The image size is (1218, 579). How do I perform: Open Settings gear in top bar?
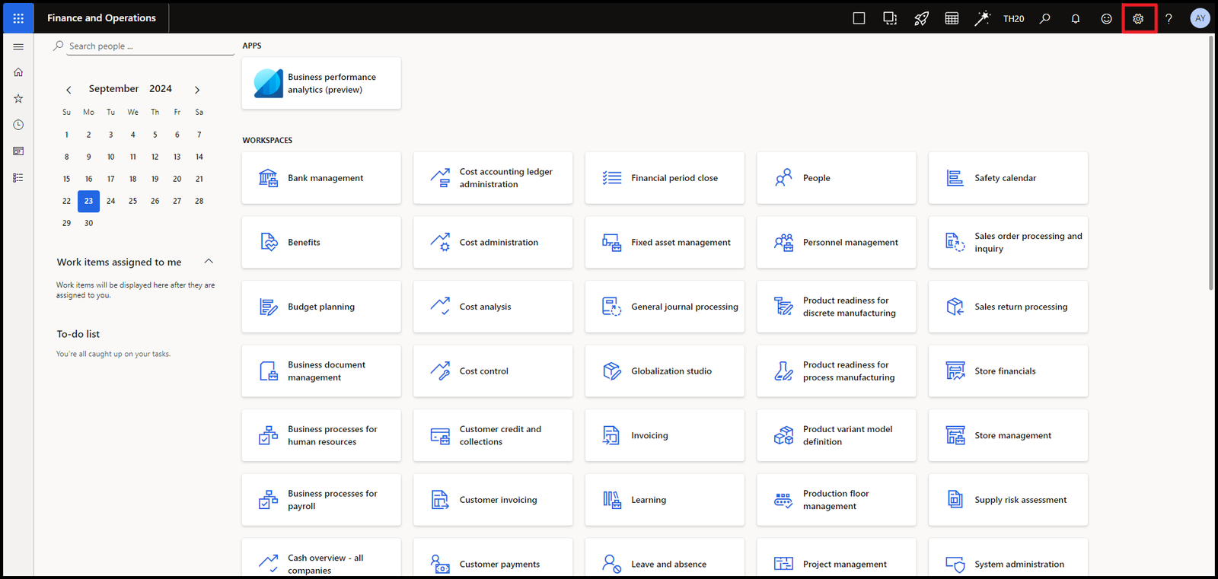[x=1138, y=18]
